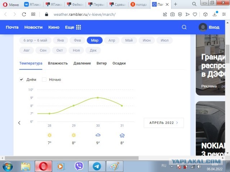Click the rain icon under day 31
Viewport: 230px width, 172px height.
tap(122, 135)
